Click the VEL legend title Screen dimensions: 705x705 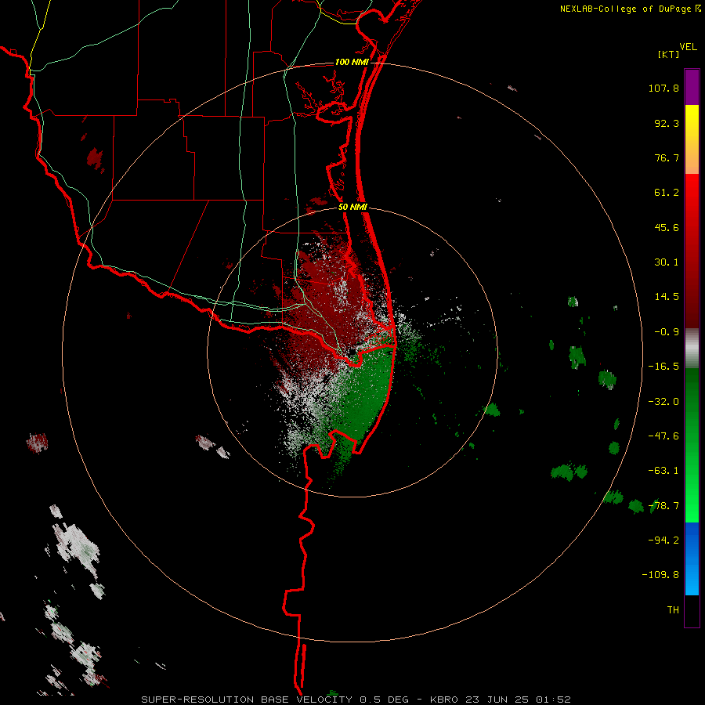tap(688, 47)
